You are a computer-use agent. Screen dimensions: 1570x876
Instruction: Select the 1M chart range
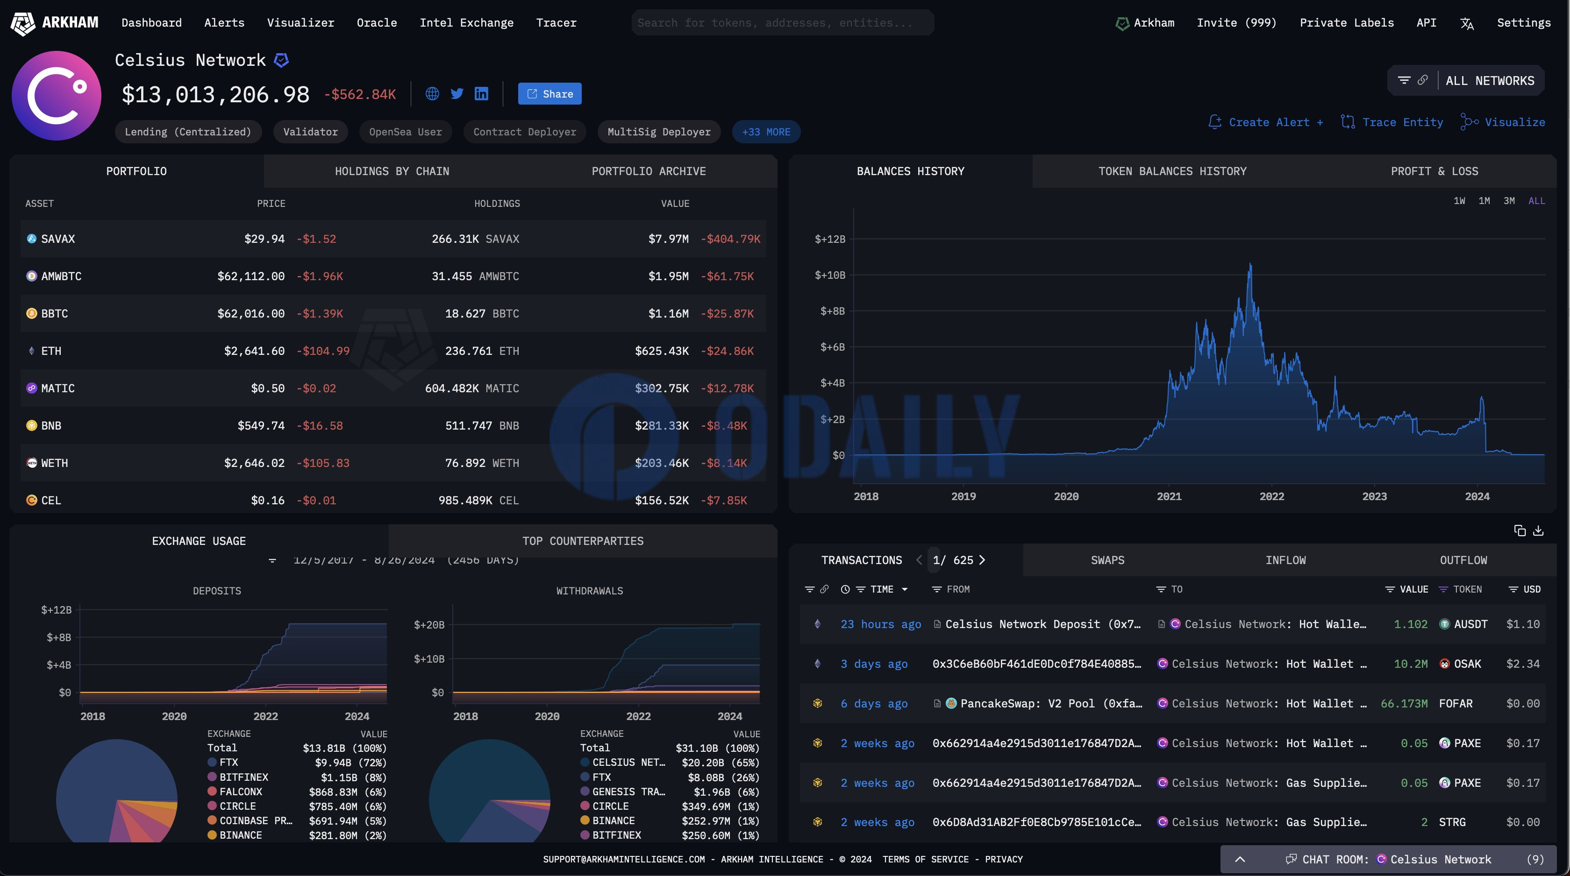click(x=1484, y=200)
